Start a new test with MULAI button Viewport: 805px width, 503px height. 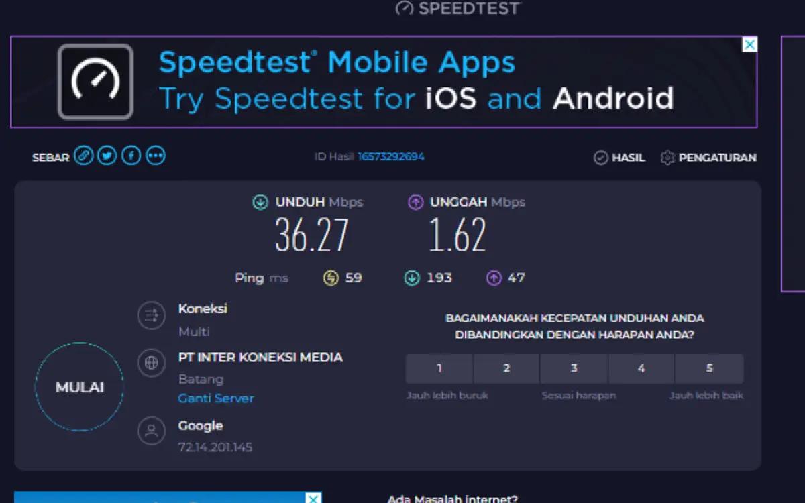(x=79, y=387)
